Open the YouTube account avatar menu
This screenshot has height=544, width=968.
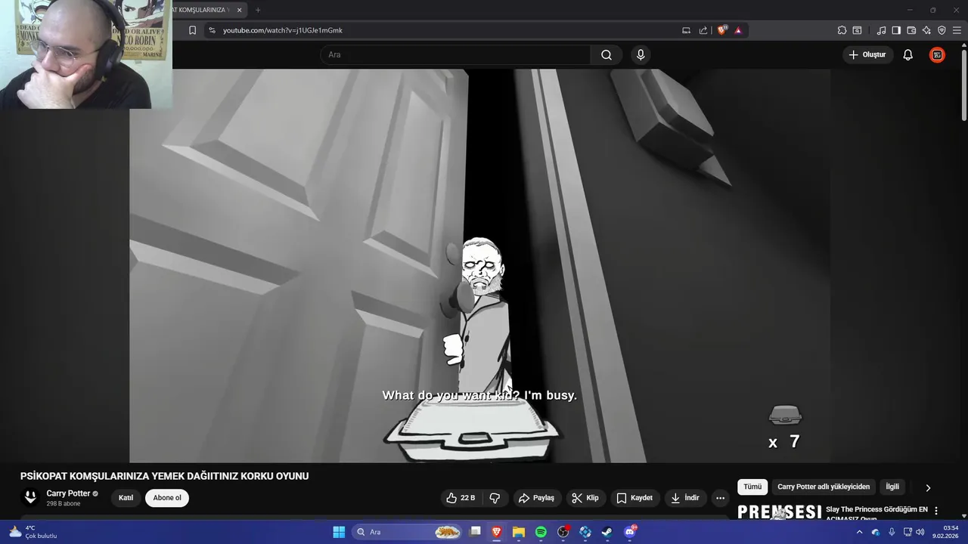pos(937,54)
